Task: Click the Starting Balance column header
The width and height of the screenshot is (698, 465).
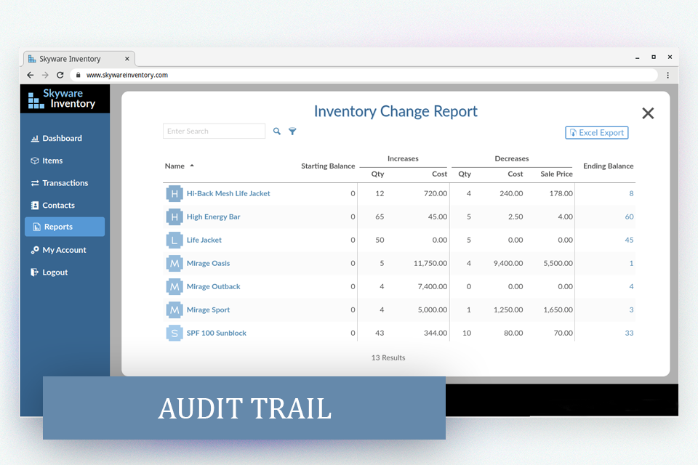Action: pyautogui.click(x=328, y=166)
